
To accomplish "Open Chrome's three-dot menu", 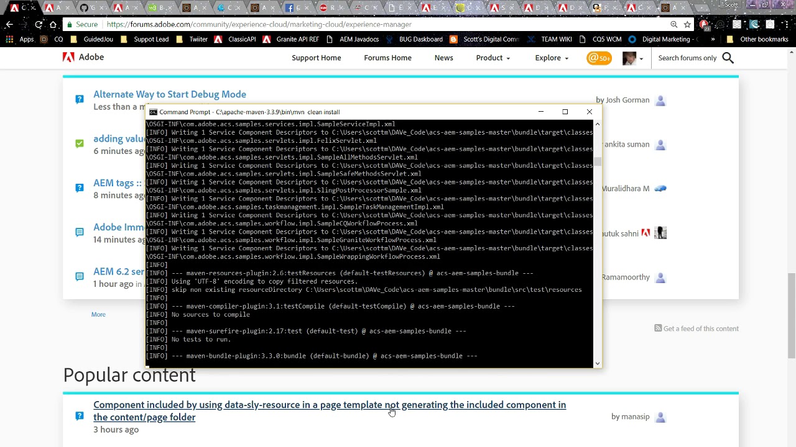I will (x=786, y=24).
